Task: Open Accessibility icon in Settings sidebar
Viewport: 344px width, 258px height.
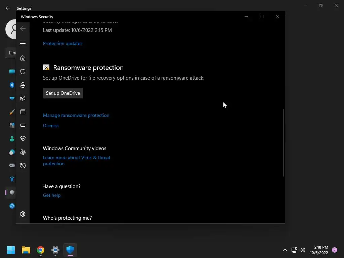Action: click(x=12, y=179)
